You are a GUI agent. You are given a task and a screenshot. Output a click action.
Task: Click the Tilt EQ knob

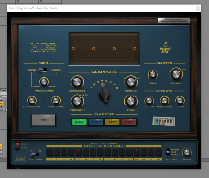tap(149, 100)
